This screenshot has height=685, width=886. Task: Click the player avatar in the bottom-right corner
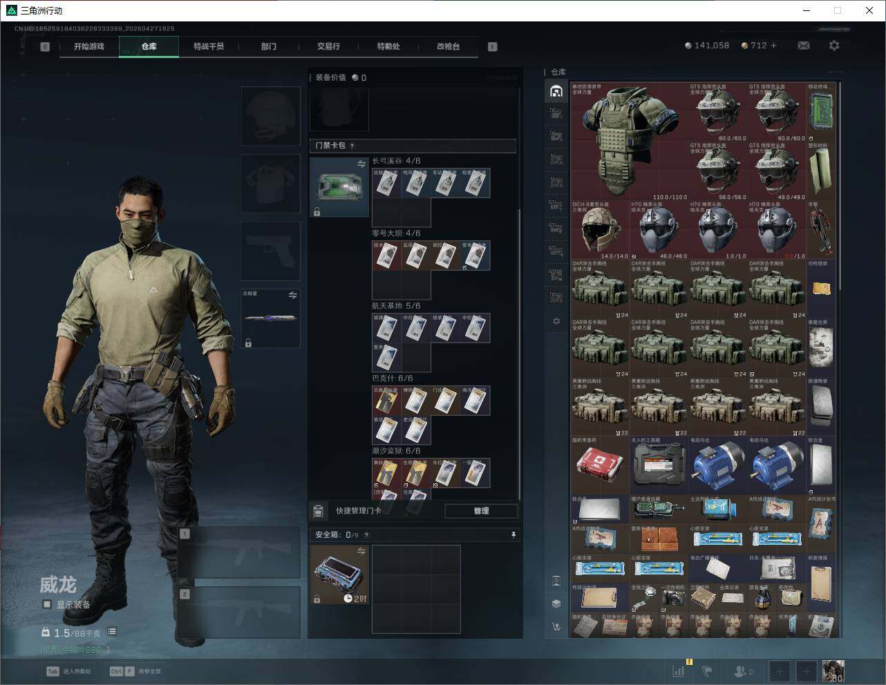coord(833,670)
